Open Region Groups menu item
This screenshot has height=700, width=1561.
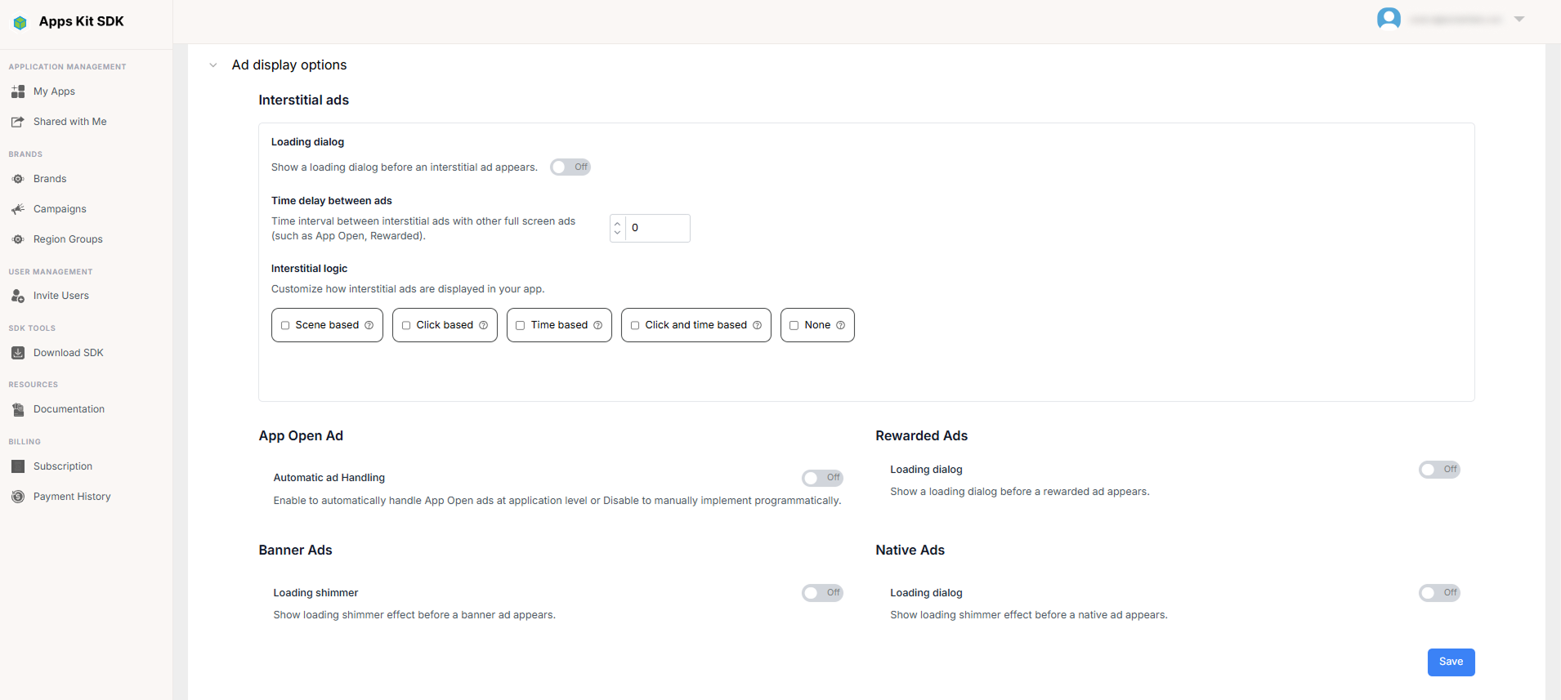click(x=68, y=239)
